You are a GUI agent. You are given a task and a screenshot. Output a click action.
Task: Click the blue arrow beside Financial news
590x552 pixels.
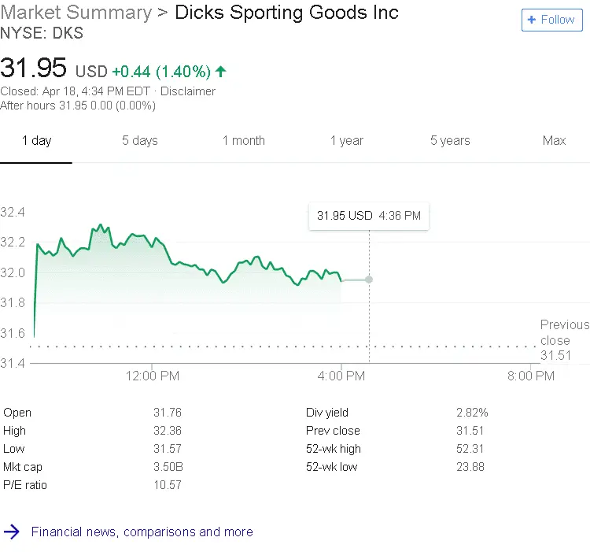[12, 532]
